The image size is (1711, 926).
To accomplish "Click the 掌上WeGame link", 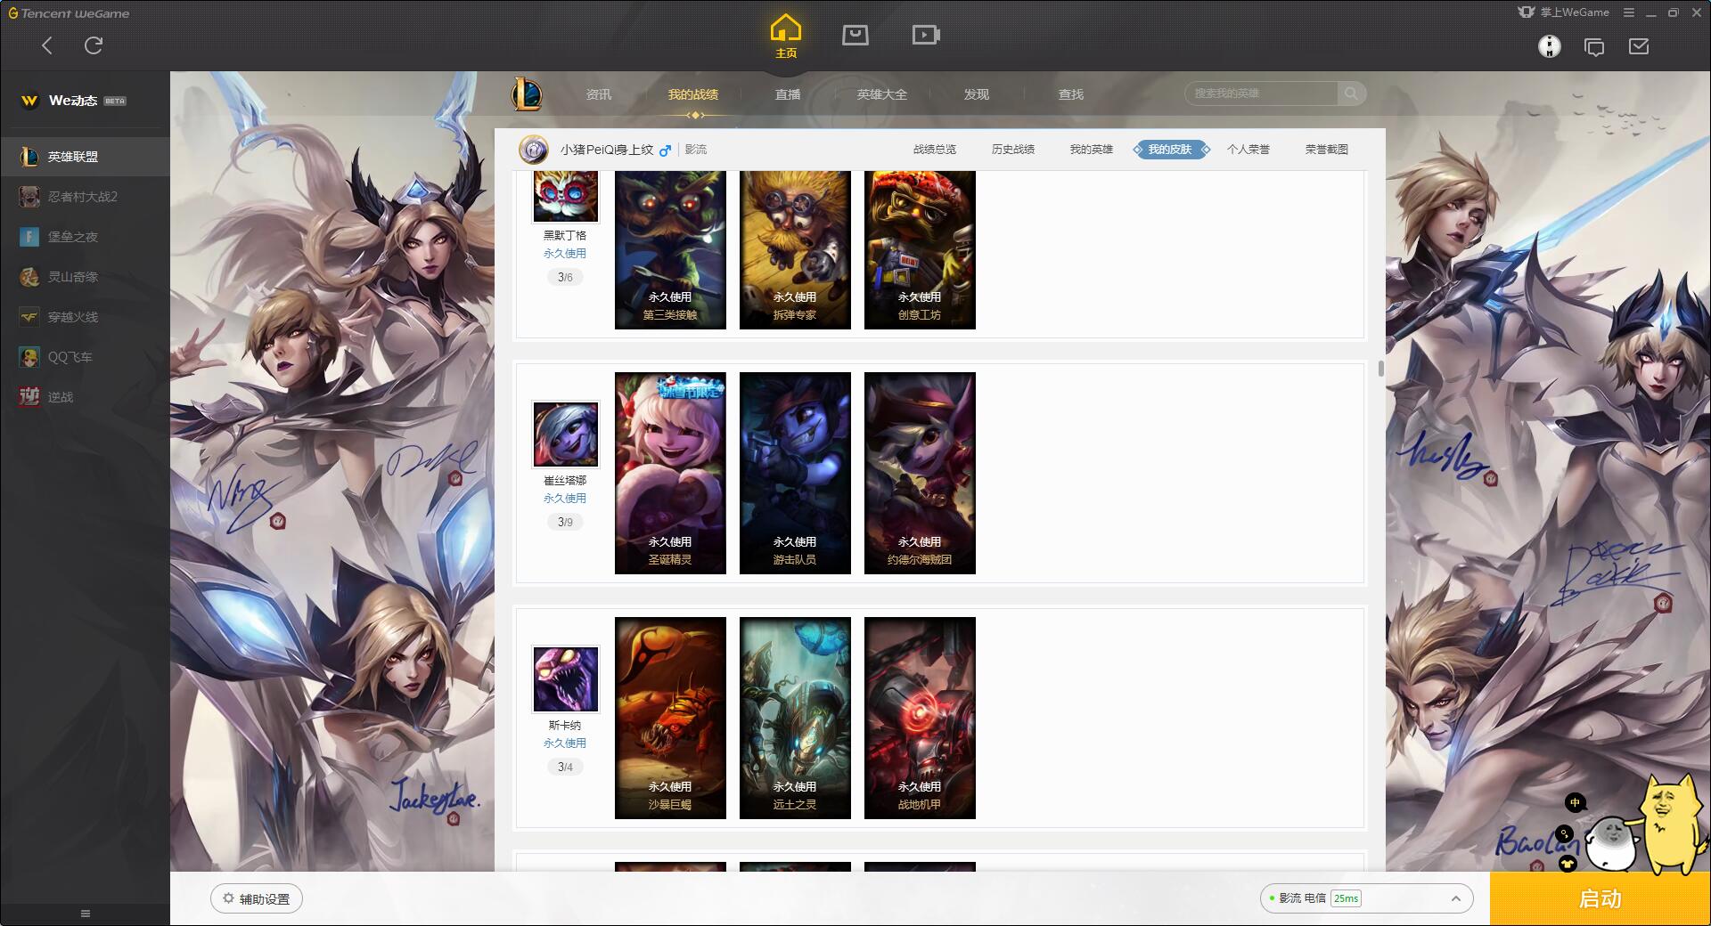I will (1563, 12).
